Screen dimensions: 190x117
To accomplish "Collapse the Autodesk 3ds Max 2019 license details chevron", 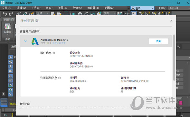I will point(25,41).
